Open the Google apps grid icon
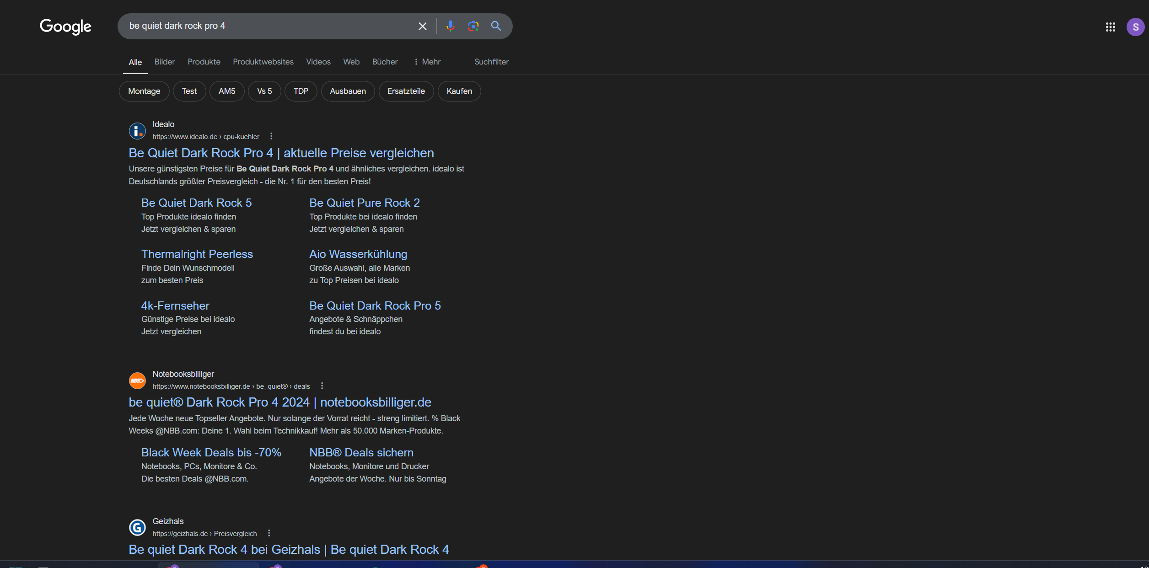The height and width of the screenshot is (568, 1149). 1110,27
